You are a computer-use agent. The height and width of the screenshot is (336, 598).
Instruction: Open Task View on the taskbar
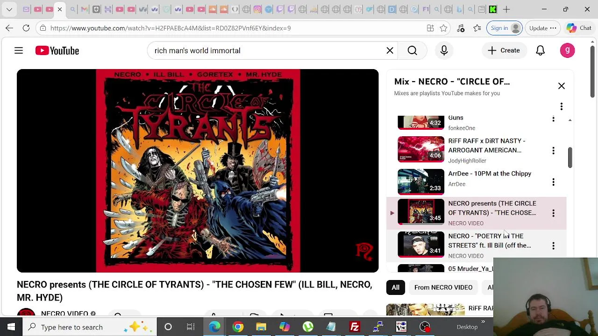pyautogui.click(x=191, y=327)
